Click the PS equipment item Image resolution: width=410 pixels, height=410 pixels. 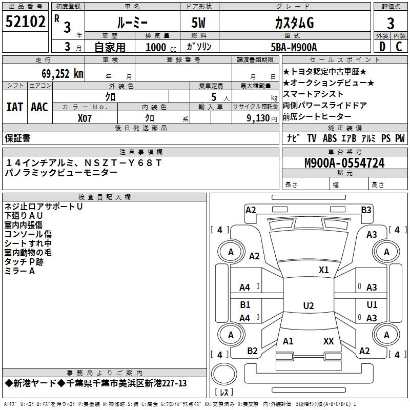(386, 138)
